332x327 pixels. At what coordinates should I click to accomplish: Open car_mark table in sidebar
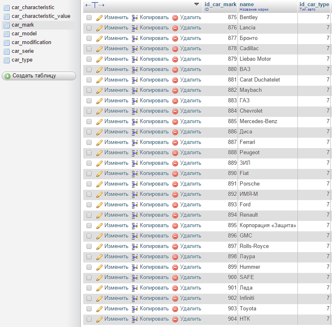[x=22, y=25]
